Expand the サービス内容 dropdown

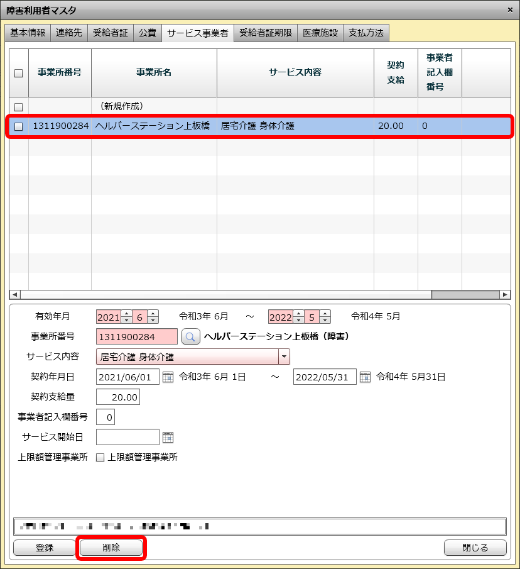(284, 357)
